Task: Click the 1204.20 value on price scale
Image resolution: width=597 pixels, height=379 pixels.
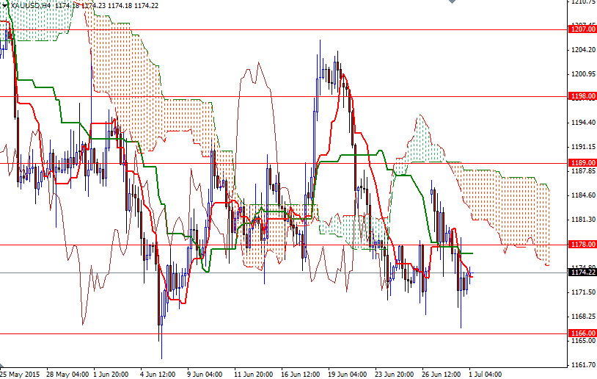Action: tap(582, 50)
